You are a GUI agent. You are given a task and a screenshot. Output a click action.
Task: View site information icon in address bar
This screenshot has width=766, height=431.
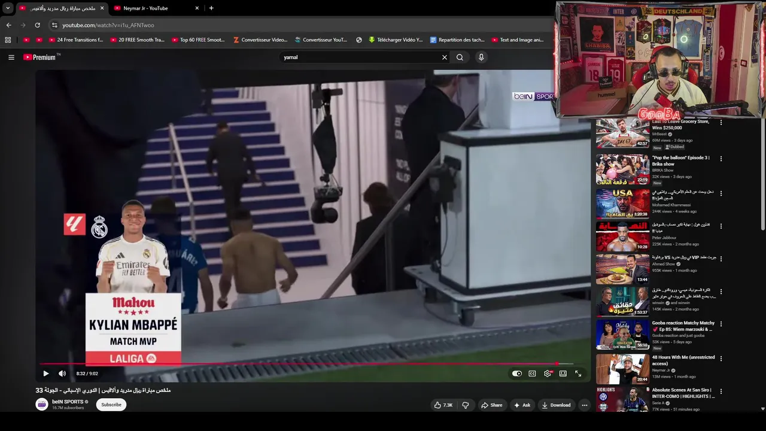54,25
